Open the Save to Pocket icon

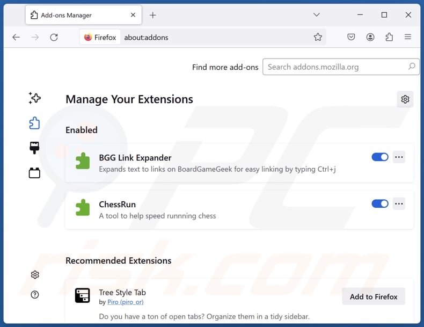coord(351,37)
